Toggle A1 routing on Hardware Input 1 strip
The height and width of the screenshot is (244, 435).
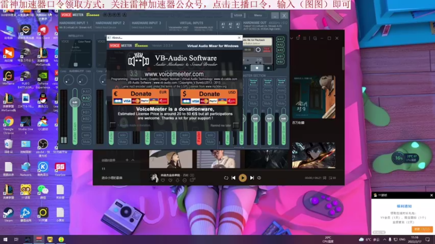[x=86, y=91]
